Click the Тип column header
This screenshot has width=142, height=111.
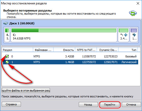coord(128,50)
